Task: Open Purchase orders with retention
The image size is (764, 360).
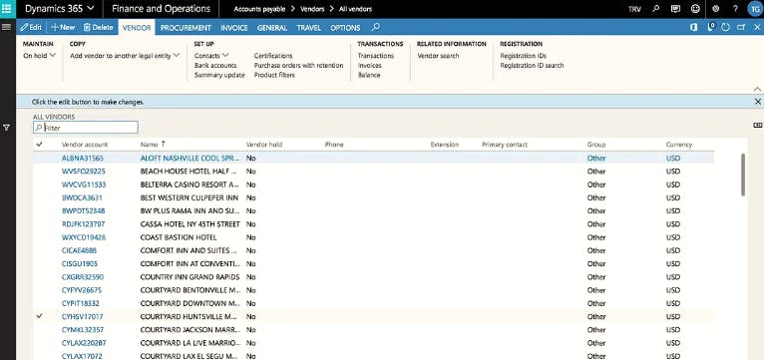Action: [x=298, y=65]
